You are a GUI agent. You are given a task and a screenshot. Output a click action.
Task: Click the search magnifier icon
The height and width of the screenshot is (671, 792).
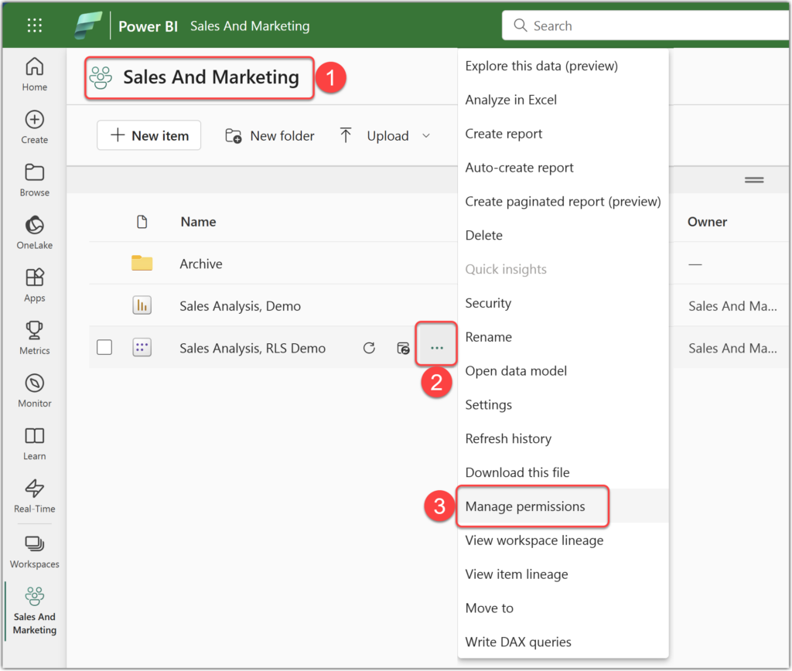coord(521,26)
